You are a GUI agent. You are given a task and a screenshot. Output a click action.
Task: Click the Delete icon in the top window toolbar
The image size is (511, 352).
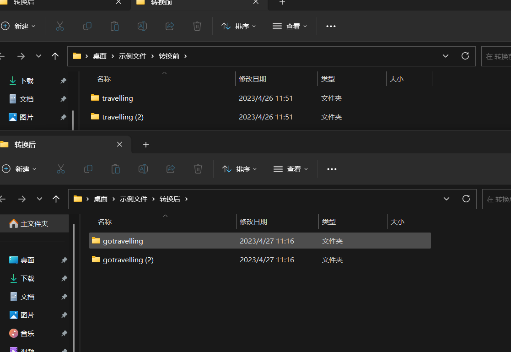[x=197, y=26]
